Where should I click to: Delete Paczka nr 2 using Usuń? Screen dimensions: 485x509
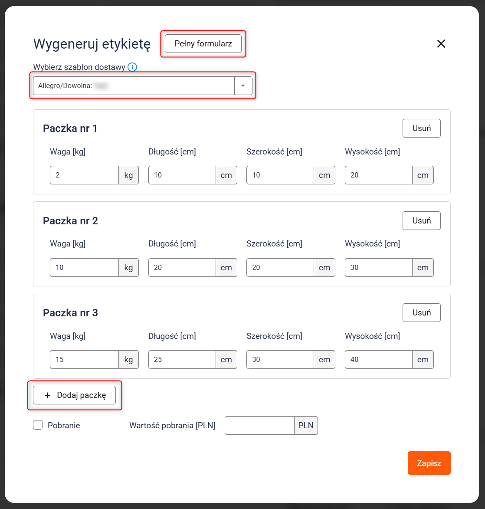point(421,221)
